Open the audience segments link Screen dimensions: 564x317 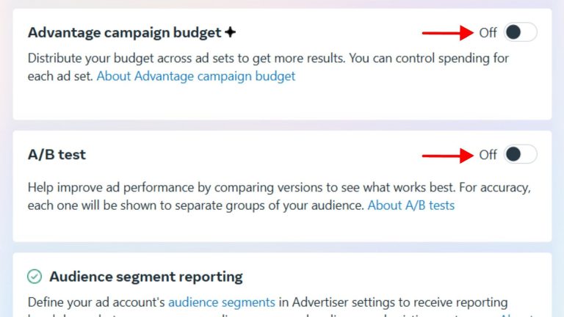221,302
